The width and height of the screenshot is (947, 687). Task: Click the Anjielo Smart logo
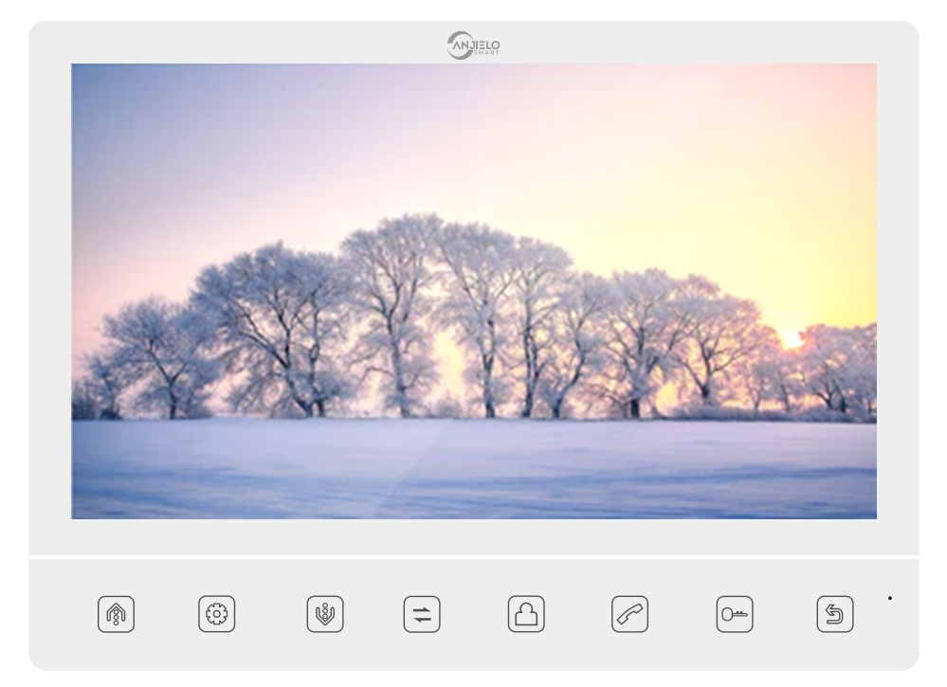point(474,45)
